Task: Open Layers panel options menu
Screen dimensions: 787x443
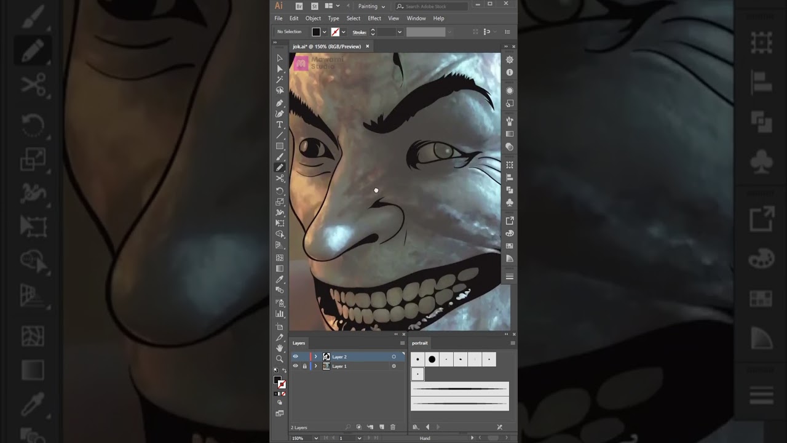Action: 402,343
